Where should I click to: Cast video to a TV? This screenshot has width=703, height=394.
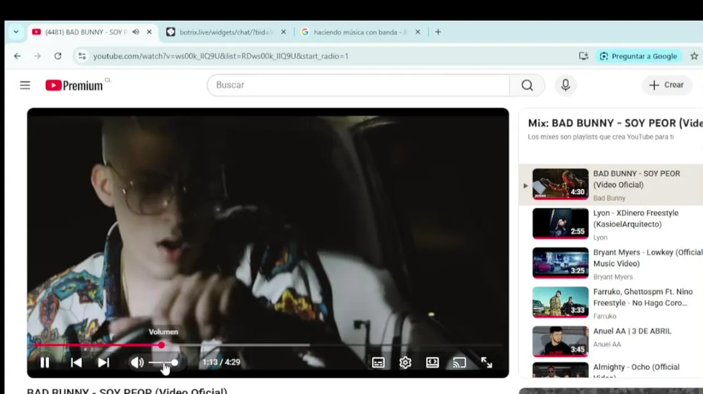coord(459,362)
